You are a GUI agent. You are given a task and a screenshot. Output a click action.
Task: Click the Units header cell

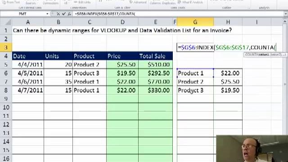[58, 56]
